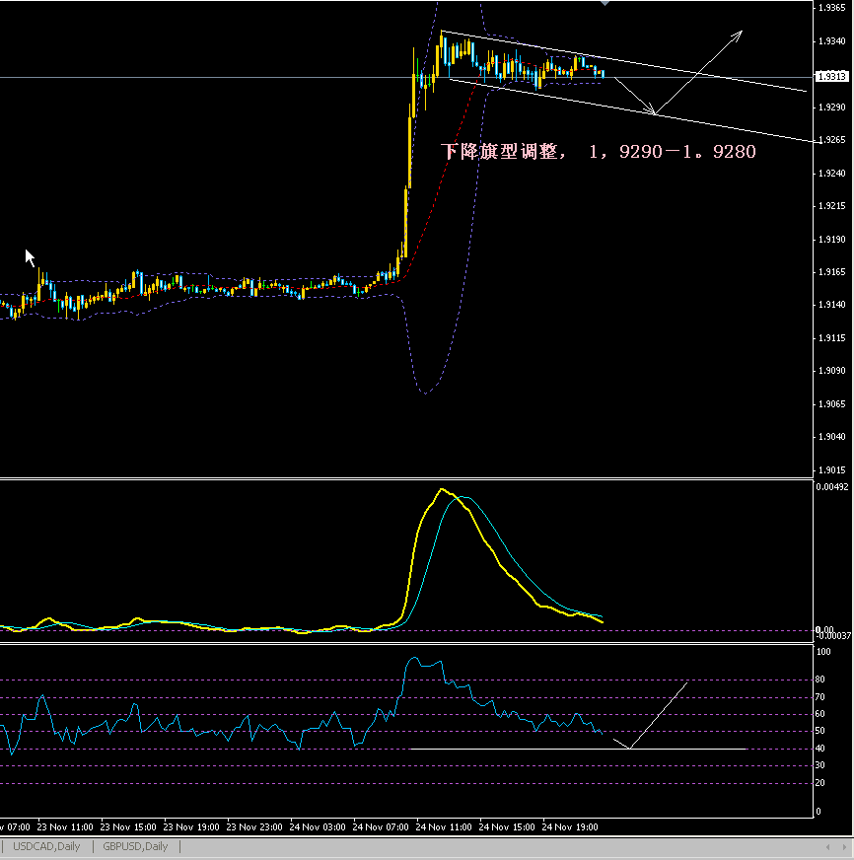
Task: Click the 24 Nov 11:00 time axis label
Action: (x=443, y=826)
